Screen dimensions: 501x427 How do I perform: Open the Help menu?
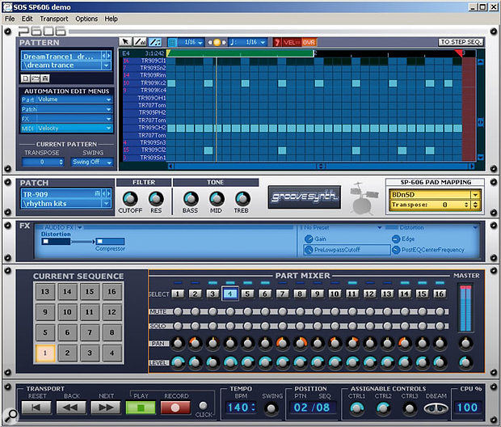[x=111, y=19]
